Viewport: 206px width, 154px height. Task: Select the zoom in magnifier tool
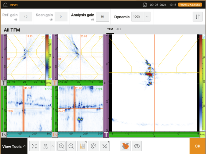pos(62,146)
